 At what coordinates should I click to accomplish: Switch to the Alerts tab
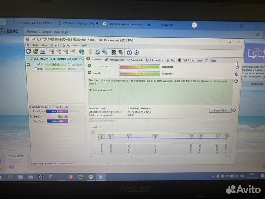click(x=211, y=60)
